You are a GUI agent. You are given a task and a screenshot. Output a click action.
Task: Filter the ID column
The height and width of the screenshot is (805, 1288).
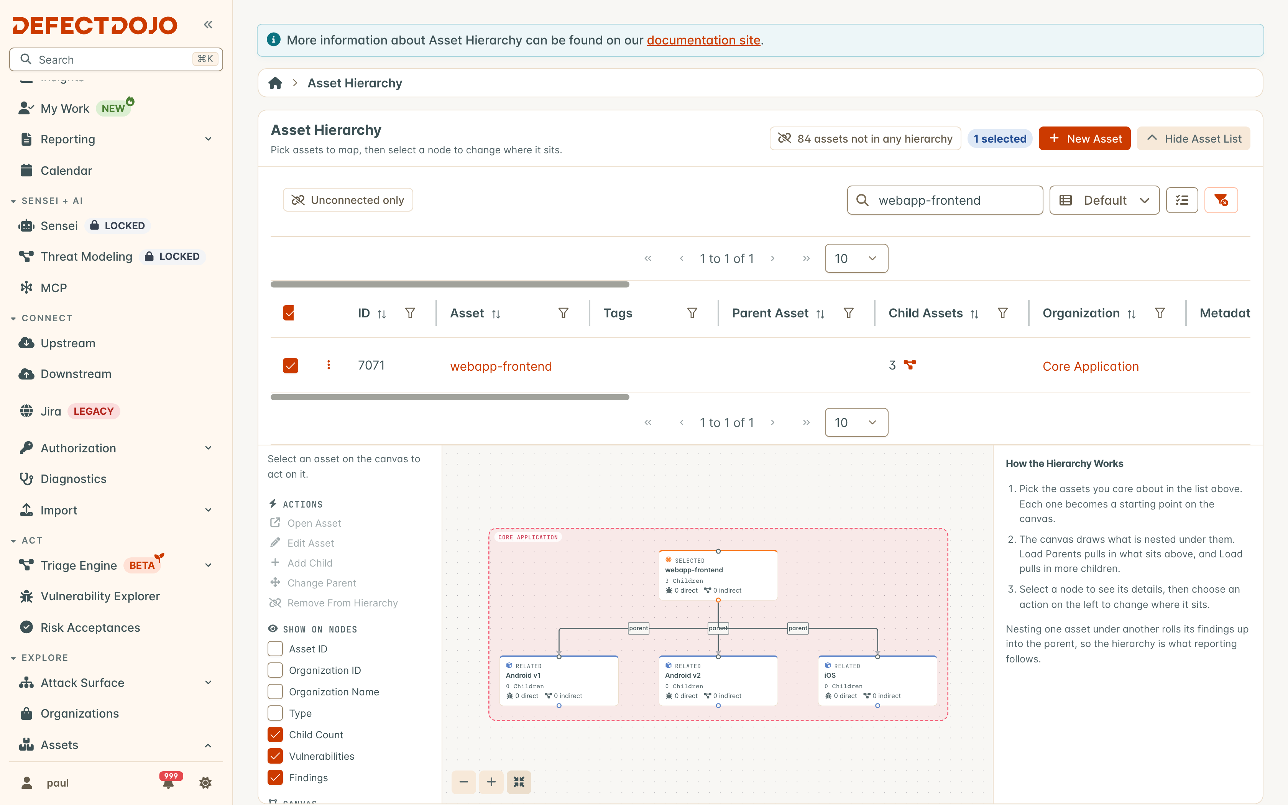(x=410, y=313)
